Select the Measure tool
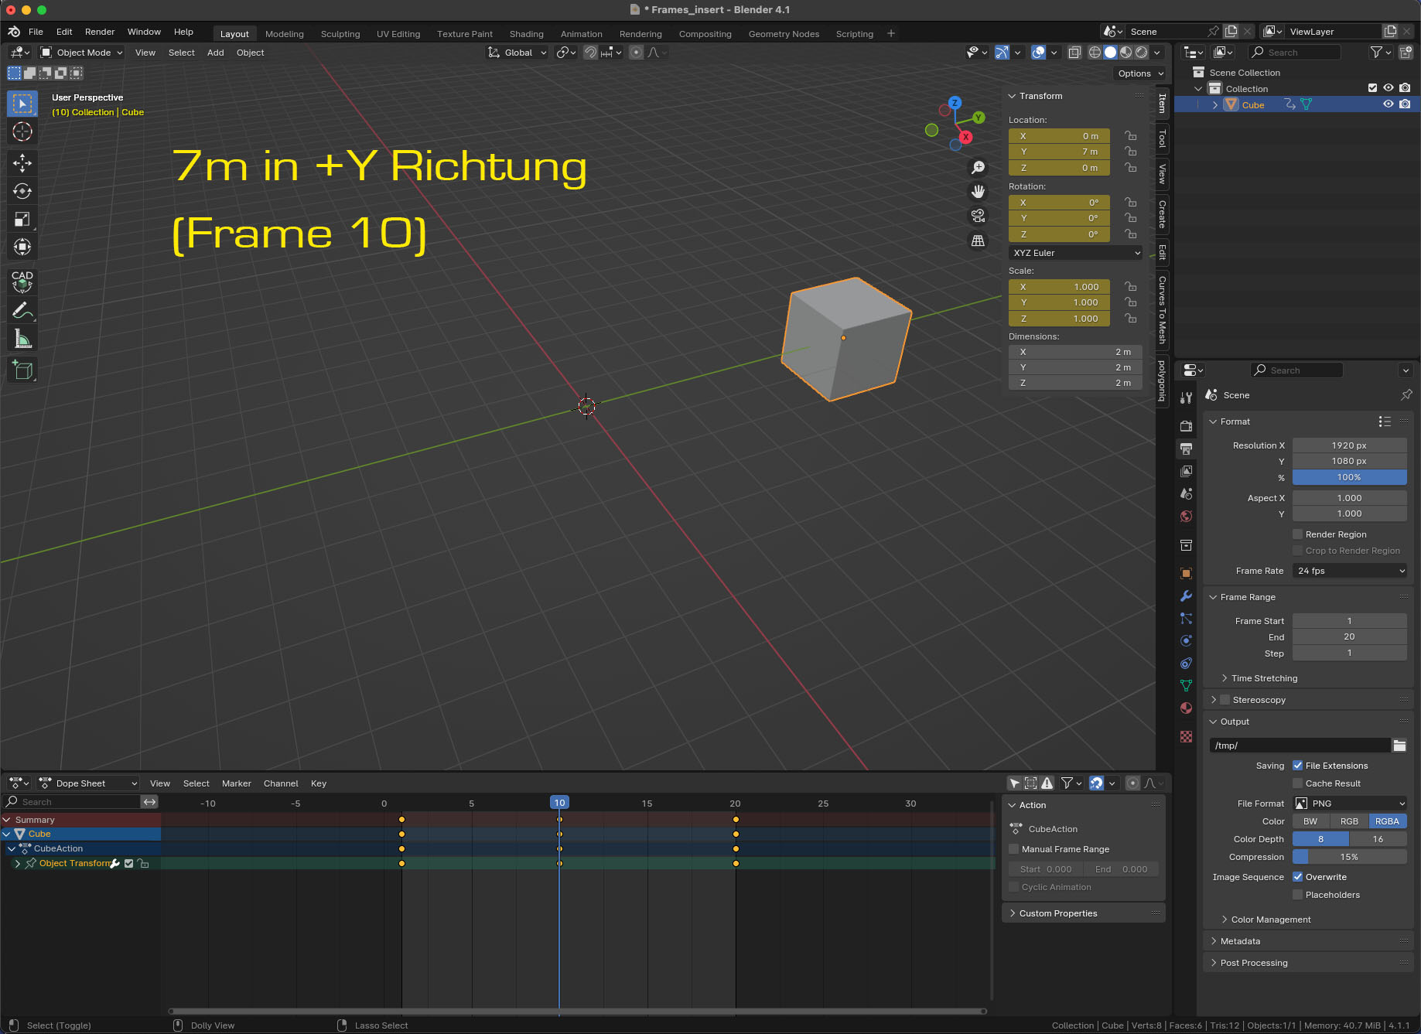Screen dimensions: 1421x1034 point(22,339)
